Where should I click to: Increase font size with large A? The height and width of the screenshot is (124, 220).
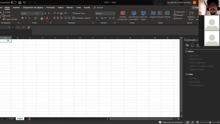point(45,13)
